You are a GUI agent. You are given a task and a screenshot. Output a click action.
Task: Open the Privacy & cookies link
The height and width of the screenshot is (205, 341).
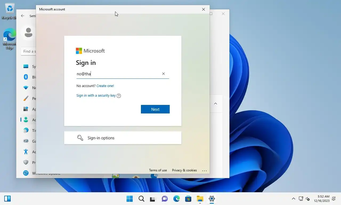[184, 170]
